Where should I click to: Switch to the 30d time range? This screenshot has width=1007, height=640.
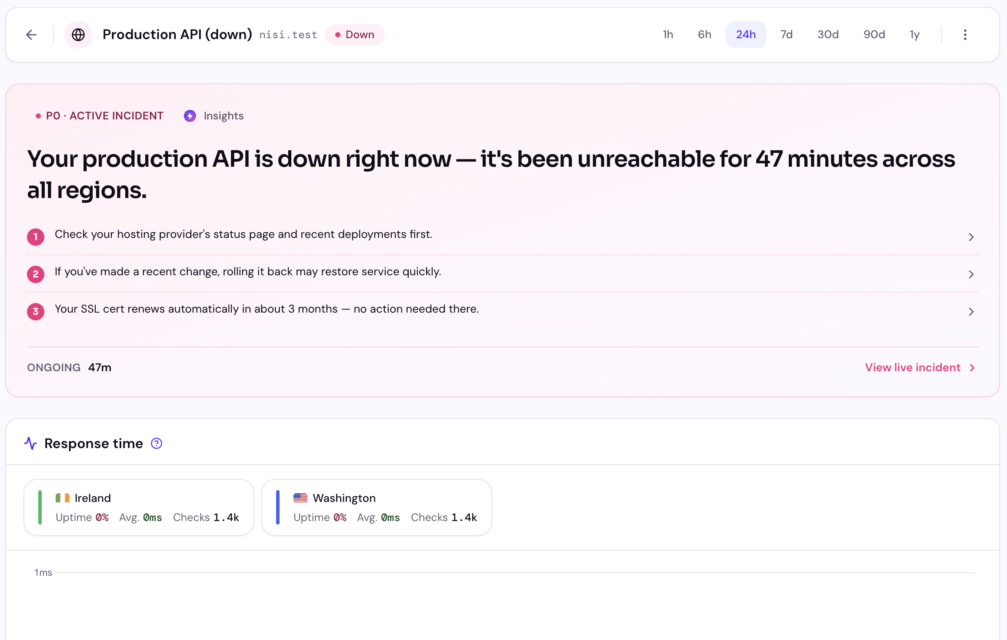pos(828,35)
